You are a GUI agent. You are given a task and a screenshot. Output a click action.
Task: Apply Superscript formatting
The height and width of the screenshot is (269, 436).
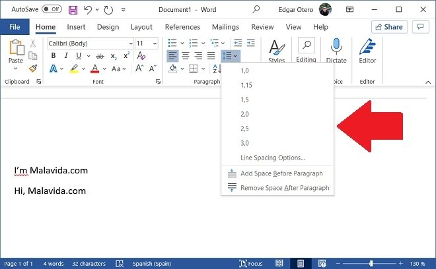pos(127,55)
